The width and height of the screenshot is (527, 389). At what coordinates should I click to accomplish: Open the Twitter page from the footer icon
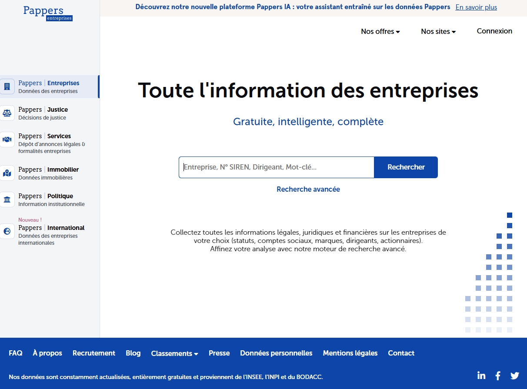point(515,376)
